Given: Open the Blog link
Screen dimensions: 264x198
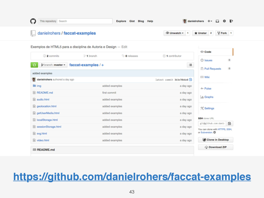Looking at the screenshot, I should point(141,21).
